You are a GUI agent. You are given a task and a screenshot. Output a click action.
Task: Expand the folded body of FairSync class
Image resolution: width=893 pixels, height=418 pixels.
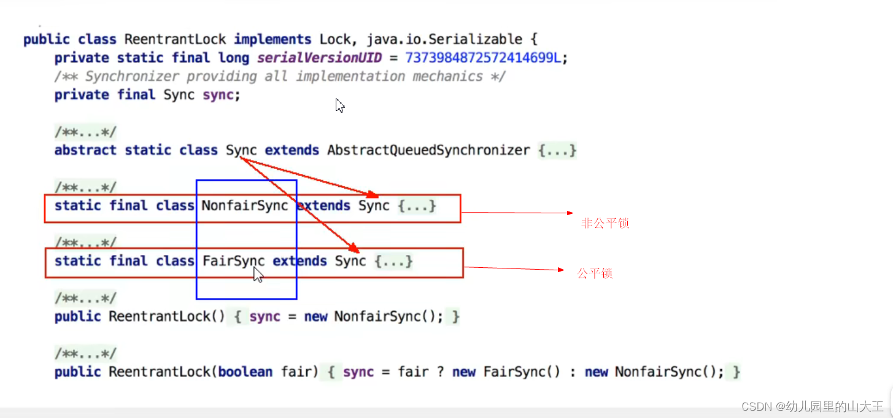394,262
